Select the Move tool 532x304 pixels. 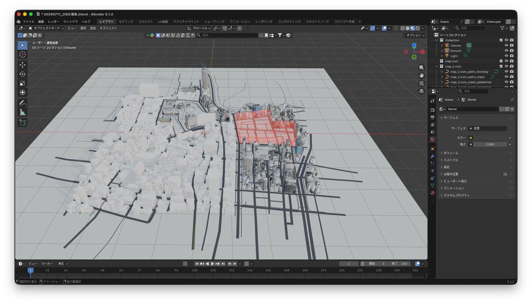pyautogui.click(x=23, y=65)
